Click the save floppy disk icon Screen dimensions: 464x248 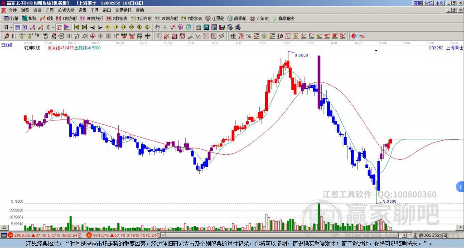pos(222,28)
